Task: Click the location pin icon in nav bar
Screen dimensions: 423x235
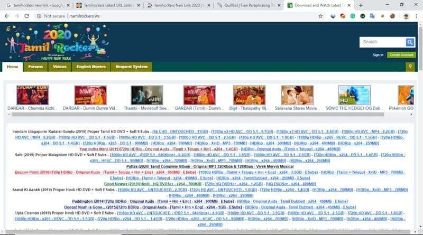Action: [410, 67]
